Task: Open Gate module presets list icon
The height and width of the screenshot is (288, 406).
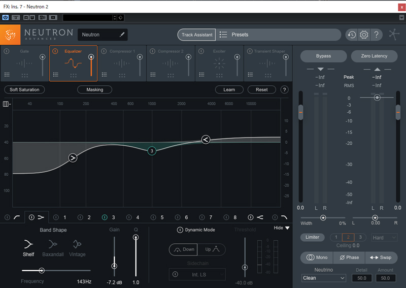Action: 7,75
